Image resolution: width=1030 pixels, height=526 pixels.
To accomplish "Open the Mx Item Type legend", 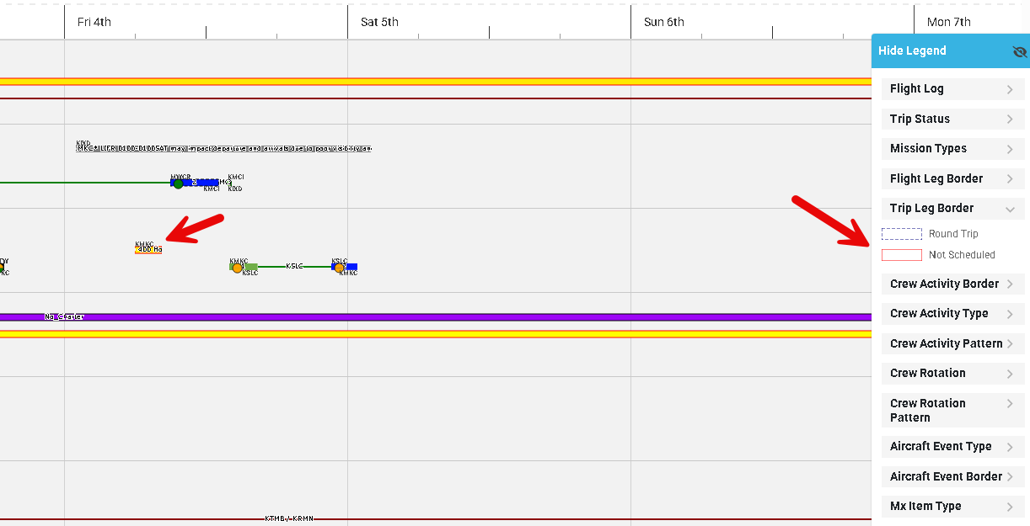I will click(x=952, y=507).
